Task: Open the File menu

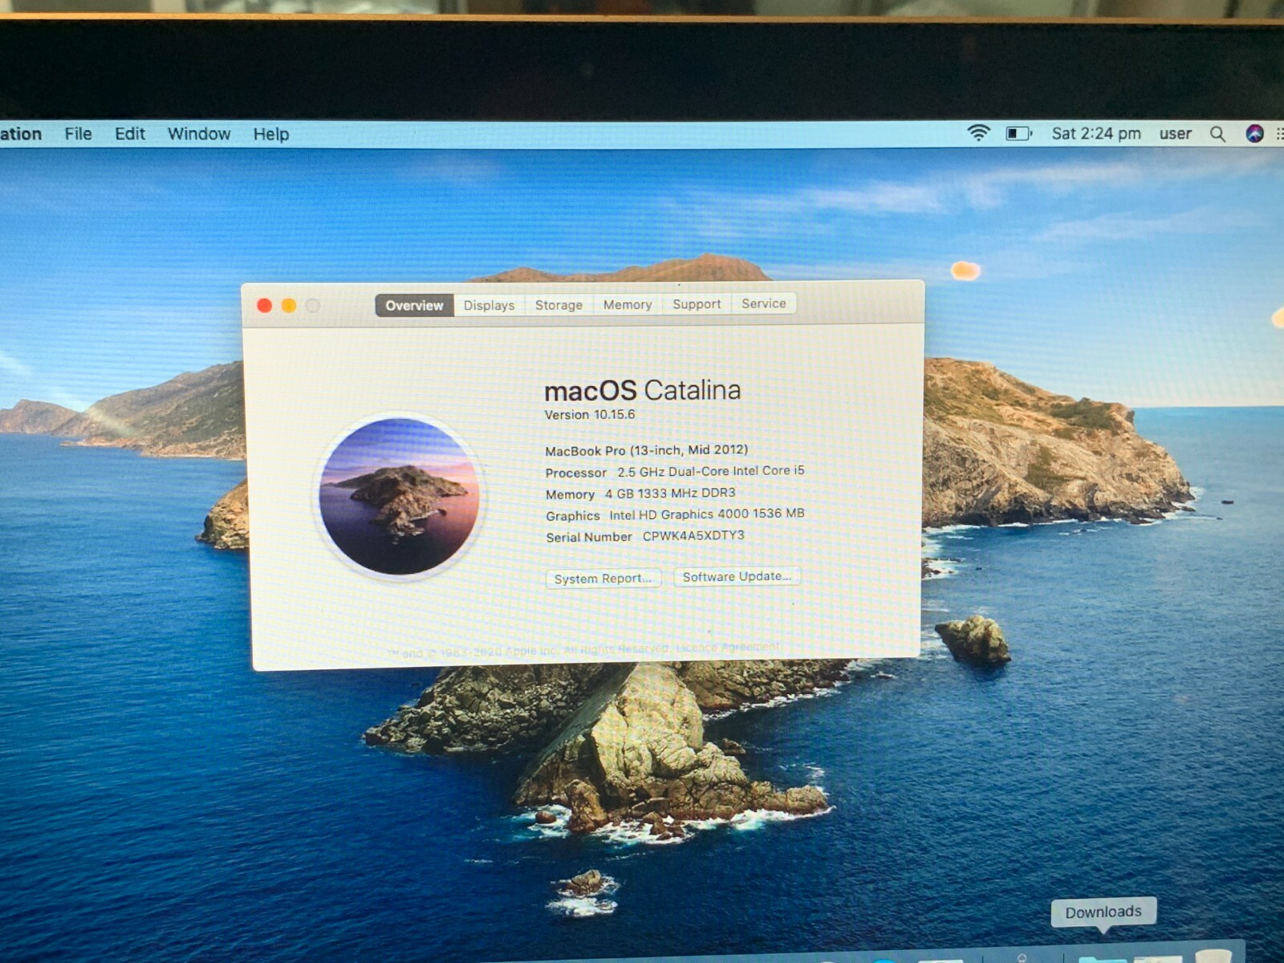Action: 78,134
